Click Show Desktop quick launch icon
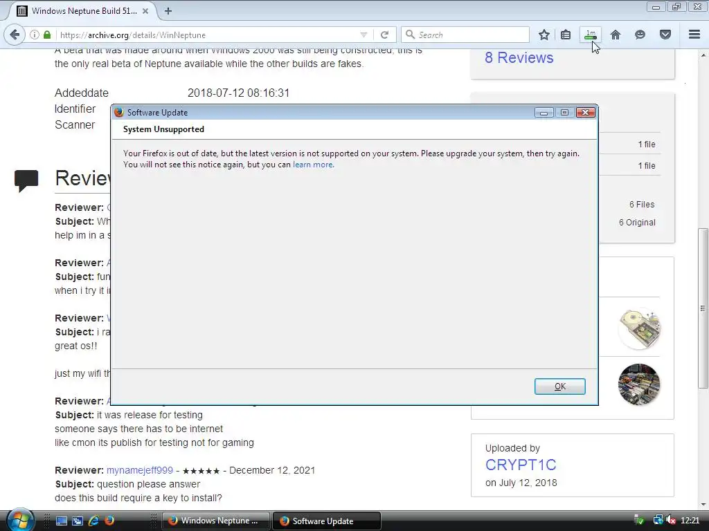This screenshot has width=709, height=531. 61,521
